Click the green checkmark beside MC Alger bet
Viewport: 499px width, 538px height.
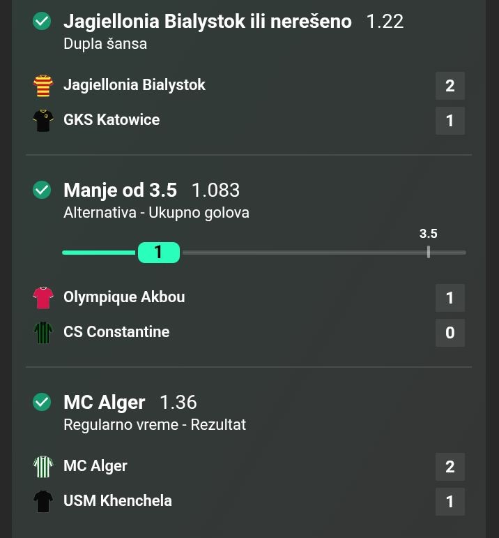(42, 402)
